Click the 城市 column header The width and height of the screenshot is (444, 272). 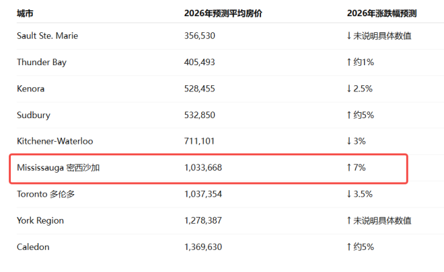pos(26,13)
